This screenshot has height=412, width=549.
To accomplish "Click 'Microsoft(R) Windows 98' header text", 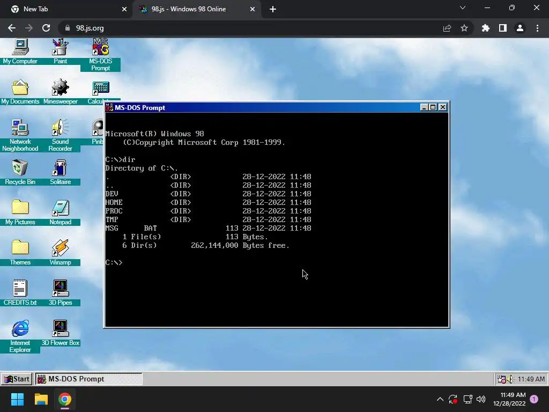I will coord(154,134).
